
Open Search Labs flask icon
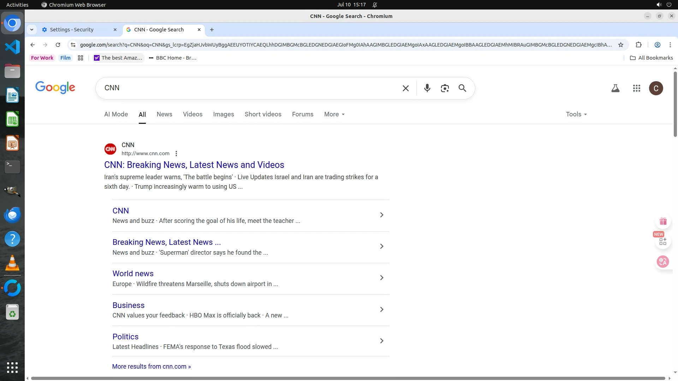(615, 88)
